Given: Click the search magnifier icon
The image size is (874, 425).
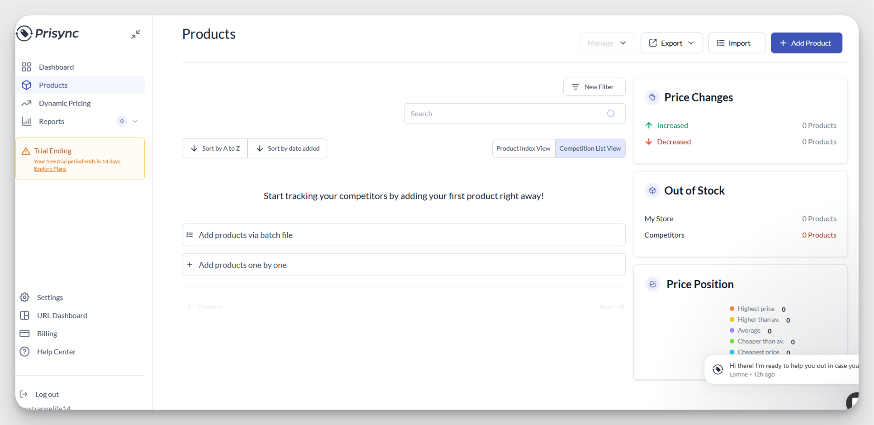Looking at the screenshot, I should click(x=610, y=114).
